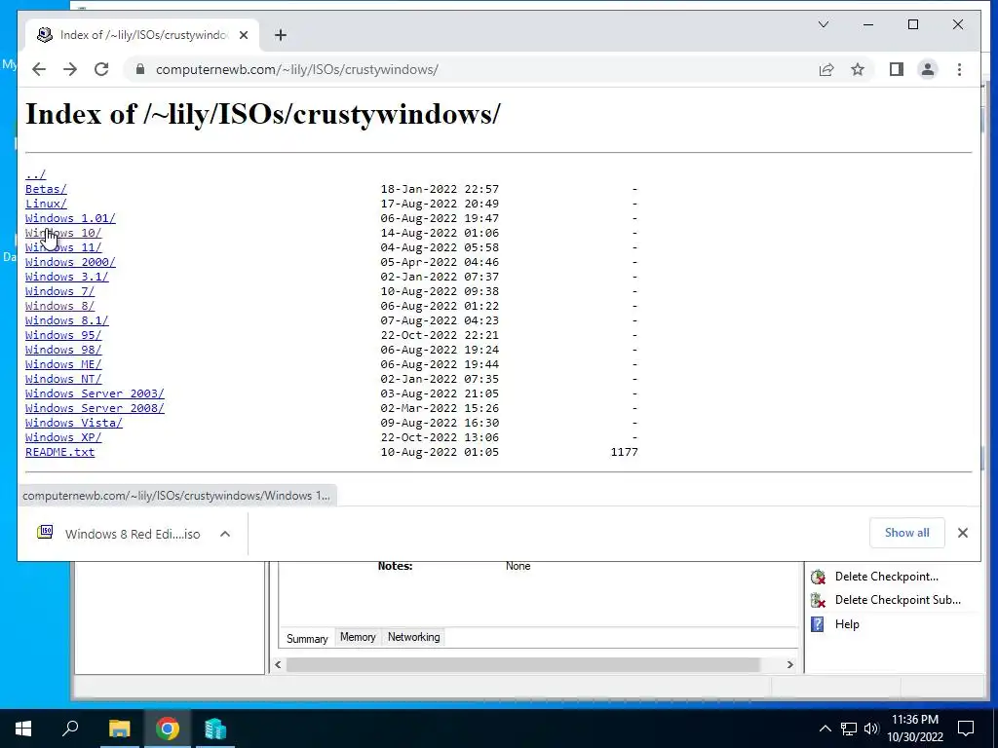Screen dimensions: 998x748
Task: Click the date 22-Oct-2022 13:06
Action: pos(440,437)
